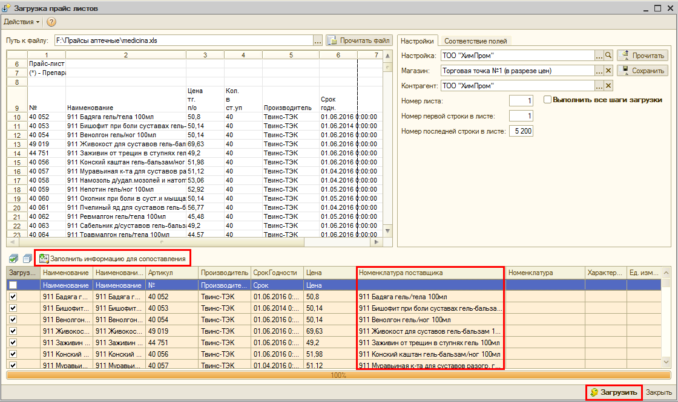Click Сохранить to save the setting
Viewport: 678px width, 402px height.
(642, 71)
